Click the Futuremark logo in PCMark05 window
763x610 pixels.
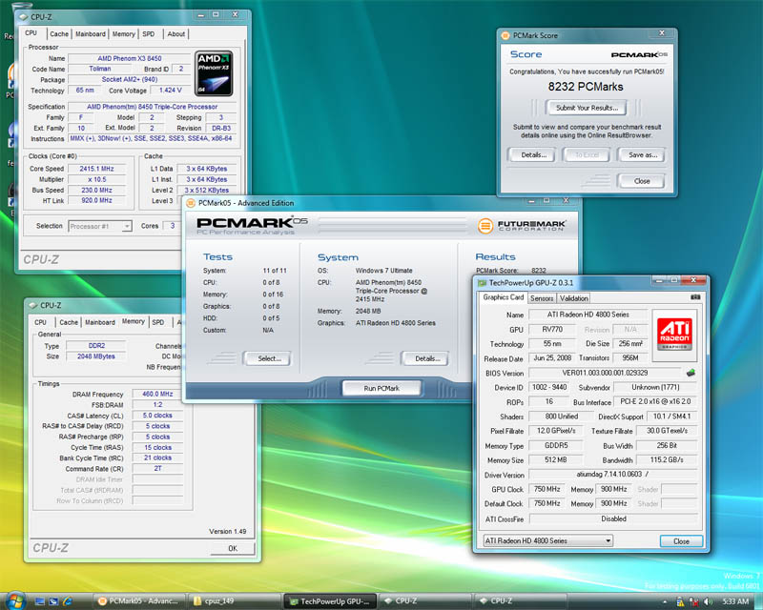[521, 226]
